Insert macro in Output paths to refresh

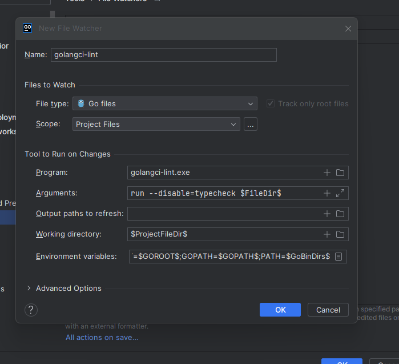(327, 214)
